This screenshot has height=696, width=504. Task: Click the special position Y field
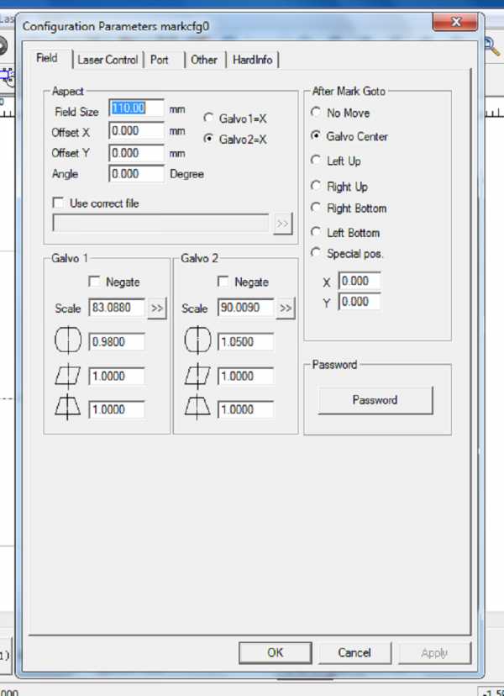pyautogui.click(x=360, y=302)
